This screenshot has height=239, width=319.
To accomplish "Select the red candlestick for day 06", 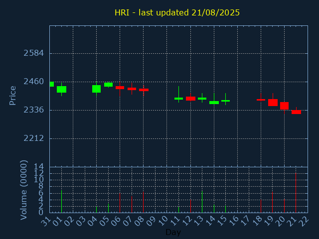I will [x=120, y=88].
